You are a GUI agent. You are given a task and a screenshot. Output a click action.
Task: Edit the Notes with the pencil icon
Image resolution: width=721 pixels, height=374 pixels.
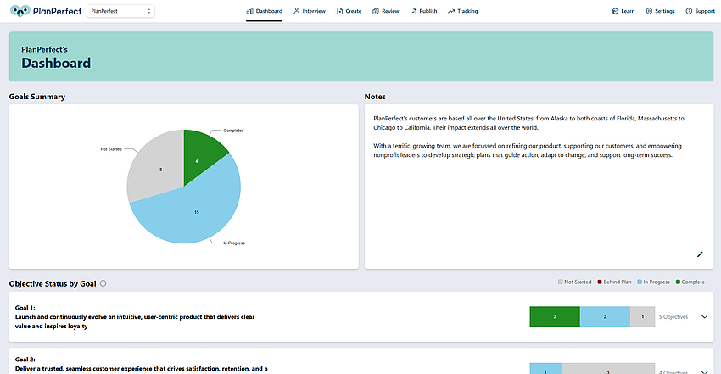pos(700,254)
